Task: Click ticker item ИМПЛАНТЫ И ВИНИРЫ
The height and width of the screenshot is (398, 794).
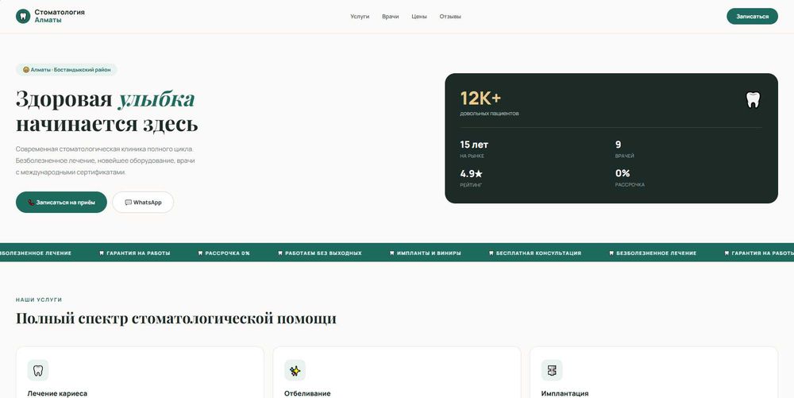Action: (426, 253)
